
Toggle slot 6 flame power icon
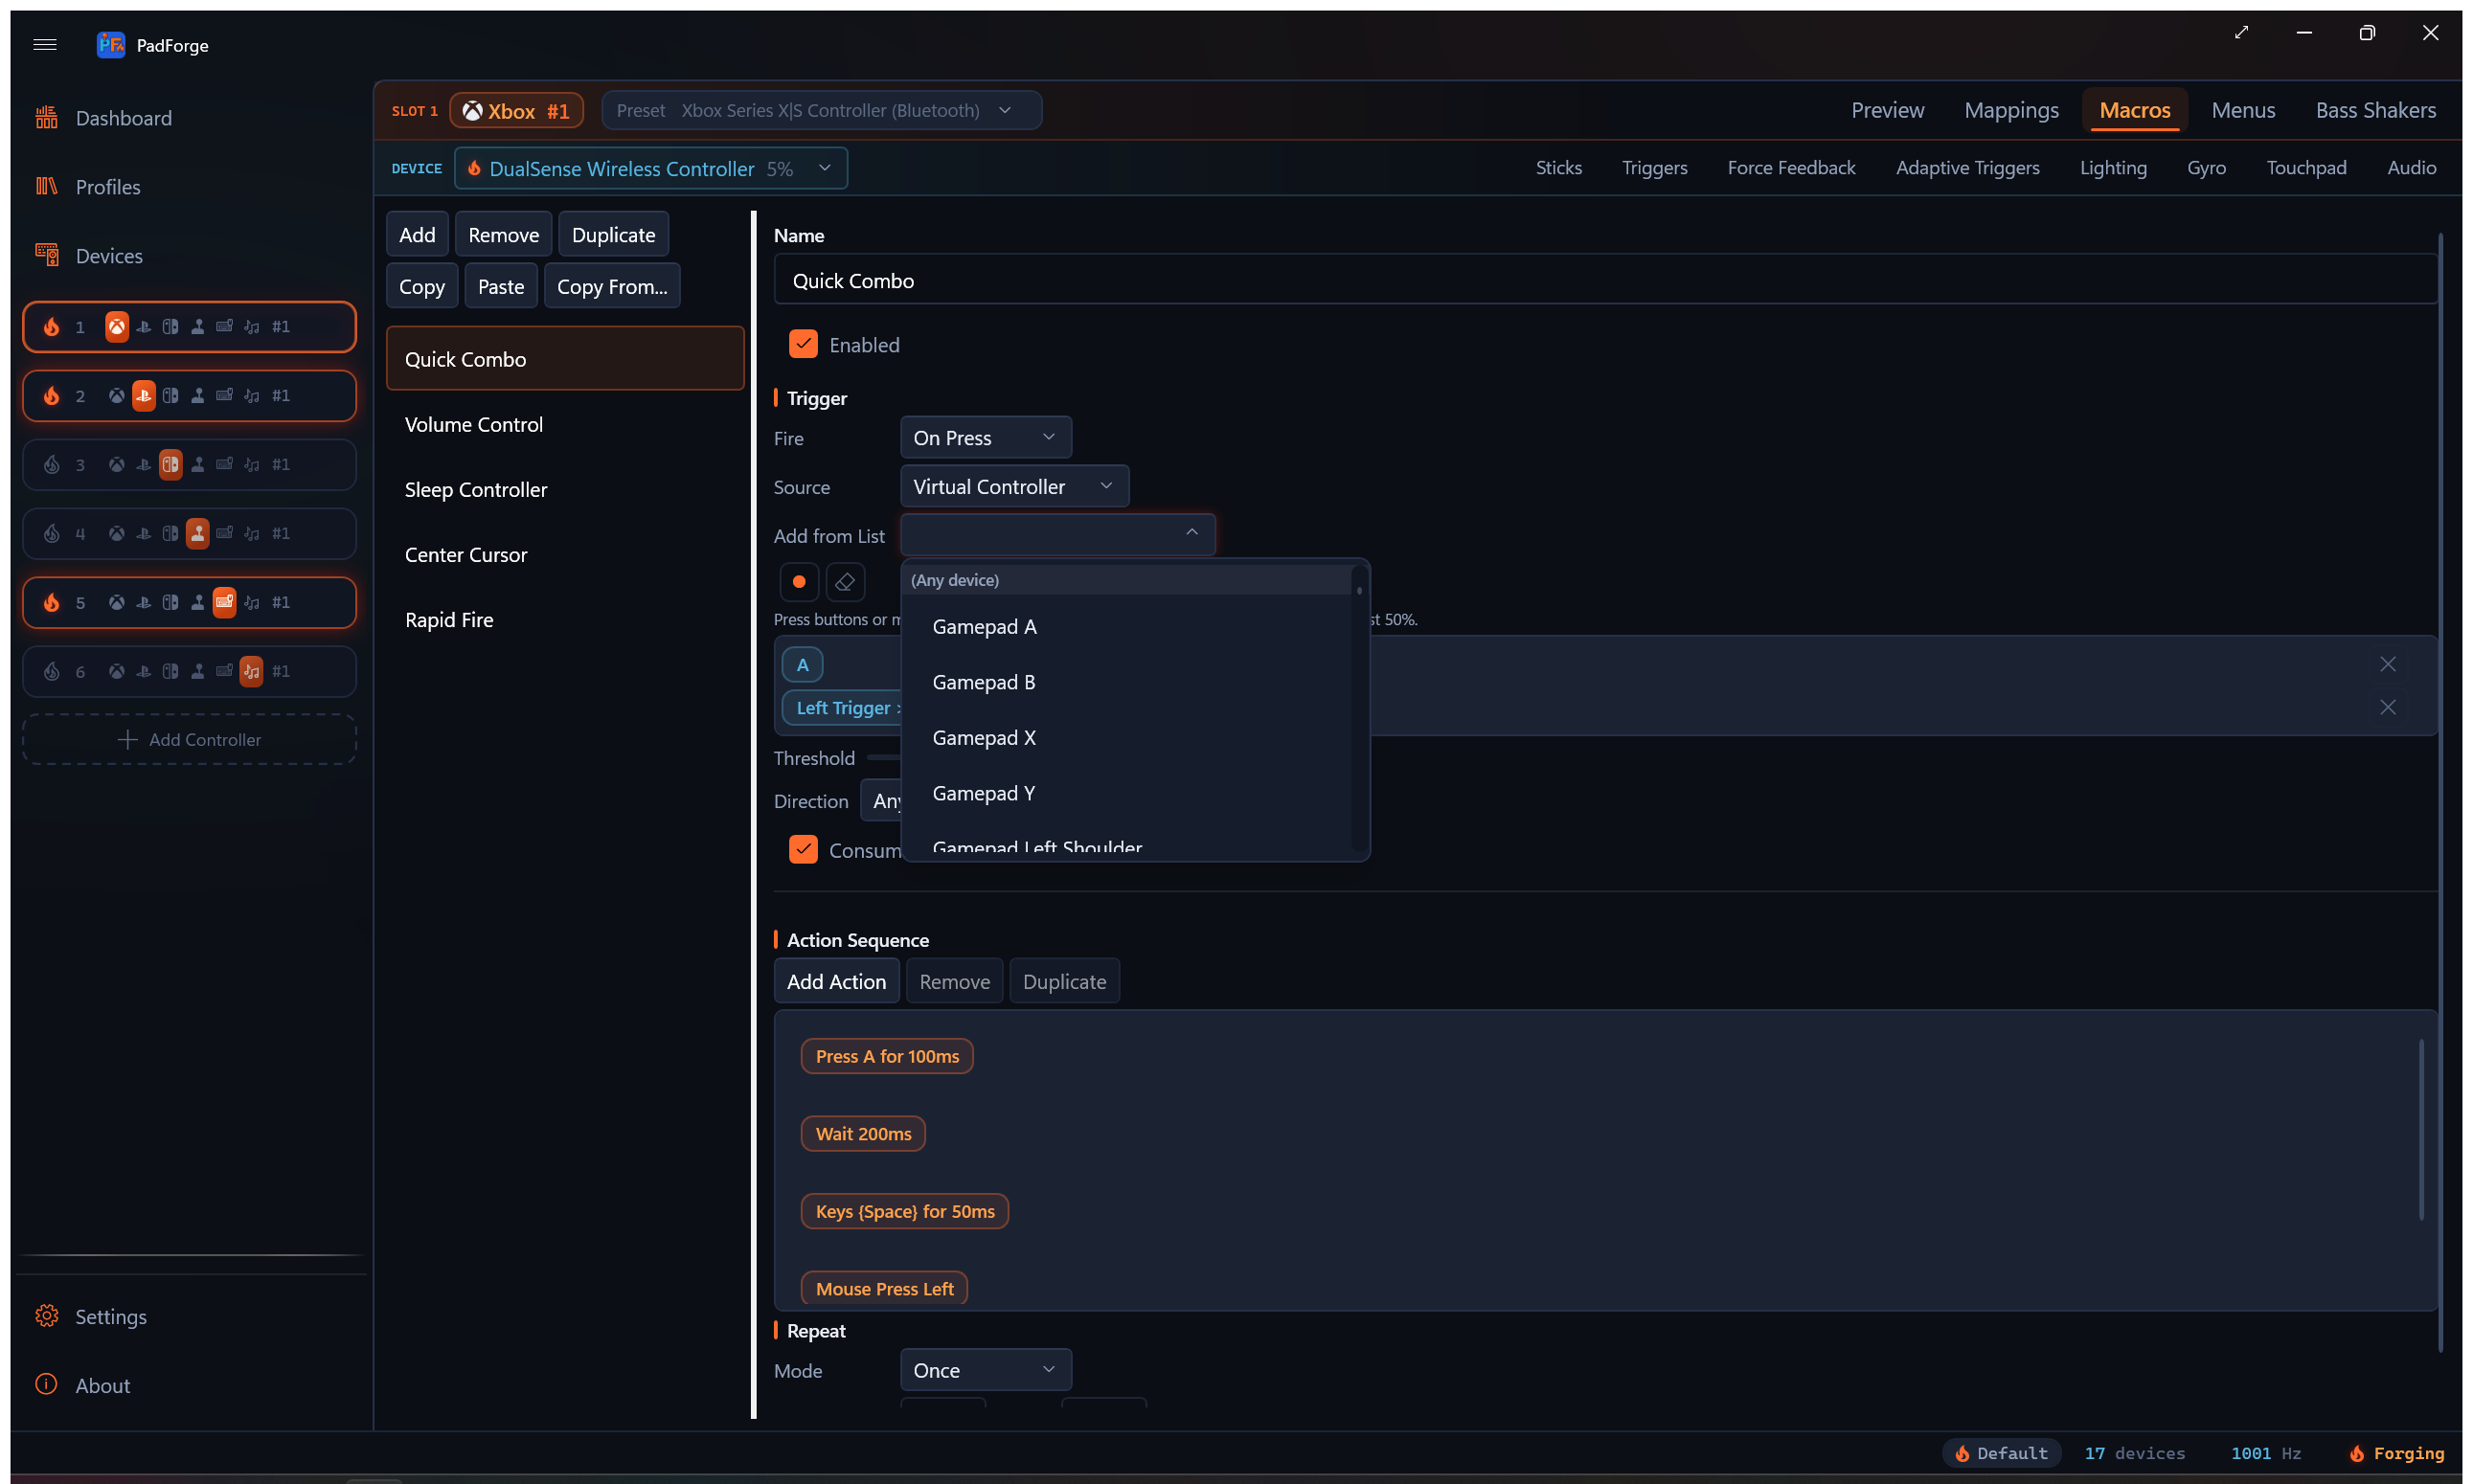point(51,672)
